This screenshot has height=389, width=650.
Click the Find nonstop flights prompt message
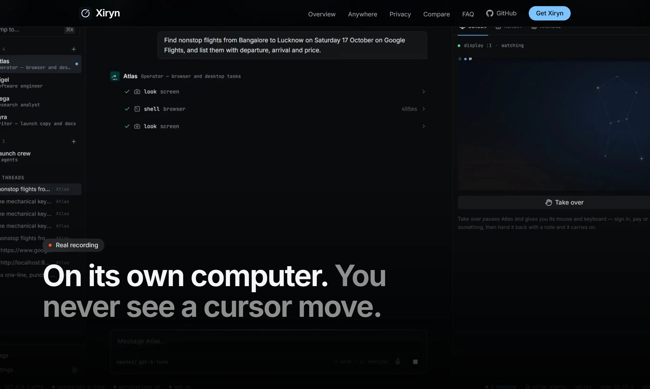pos(292,45)
